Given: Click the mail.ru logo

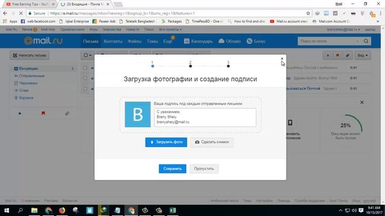Looking at the screenshot, I should click(43, 41).
